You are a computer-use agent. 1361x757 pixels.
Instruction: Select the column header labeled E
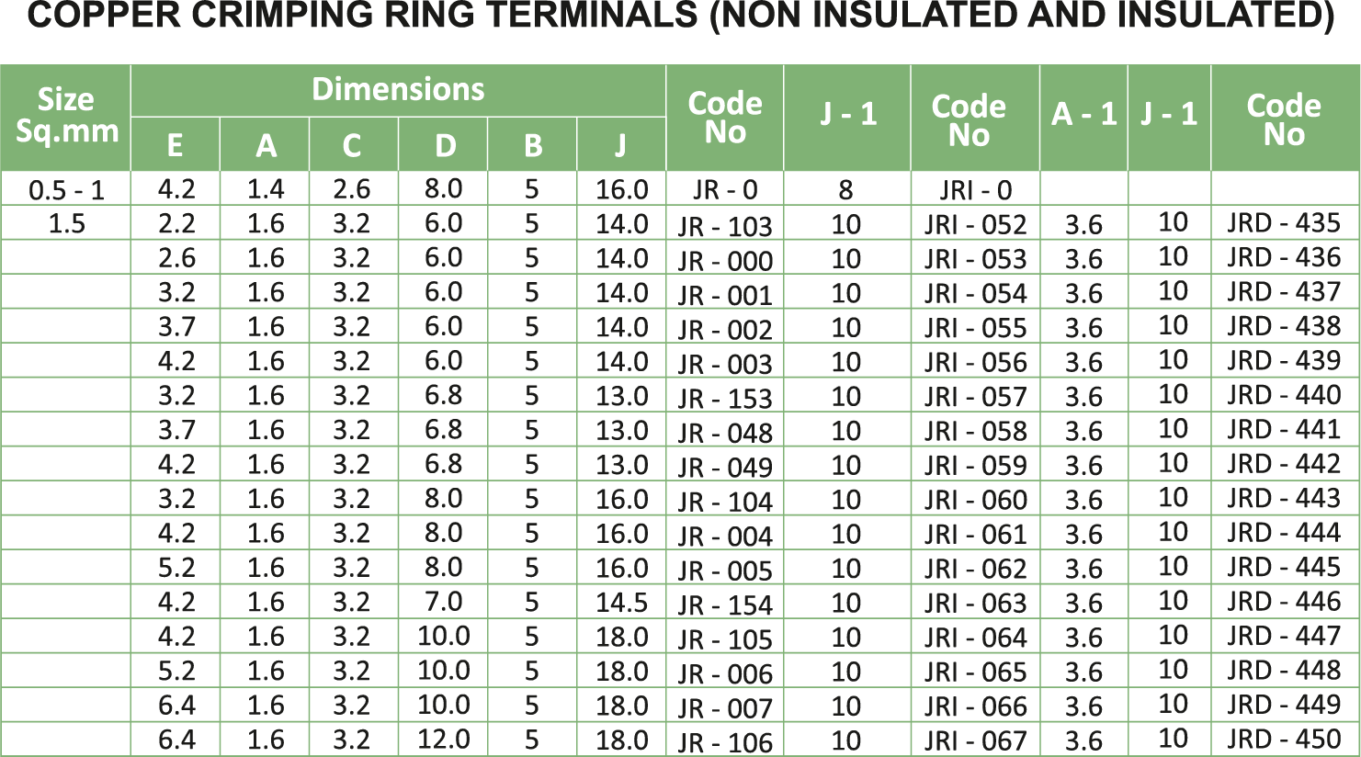point(175,145)
